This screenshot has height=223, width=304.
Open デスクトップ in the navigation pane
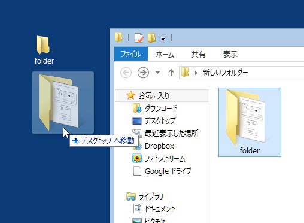pyautogui.click(x=160, y=120)
